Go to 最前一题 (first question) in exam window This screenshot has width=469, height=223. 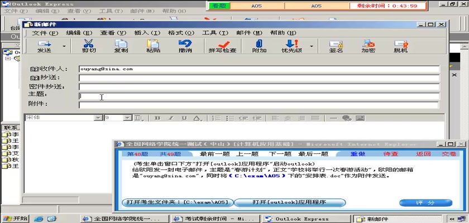click(x=215, y=154)
